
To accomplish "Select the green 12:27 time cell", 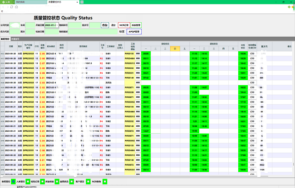I will [x=146, y=131].
